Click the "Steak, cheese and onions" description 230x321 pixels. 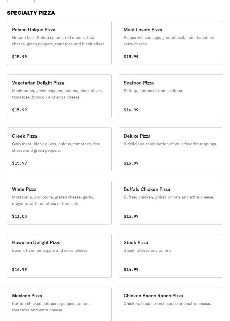click(x=148, y=250)
